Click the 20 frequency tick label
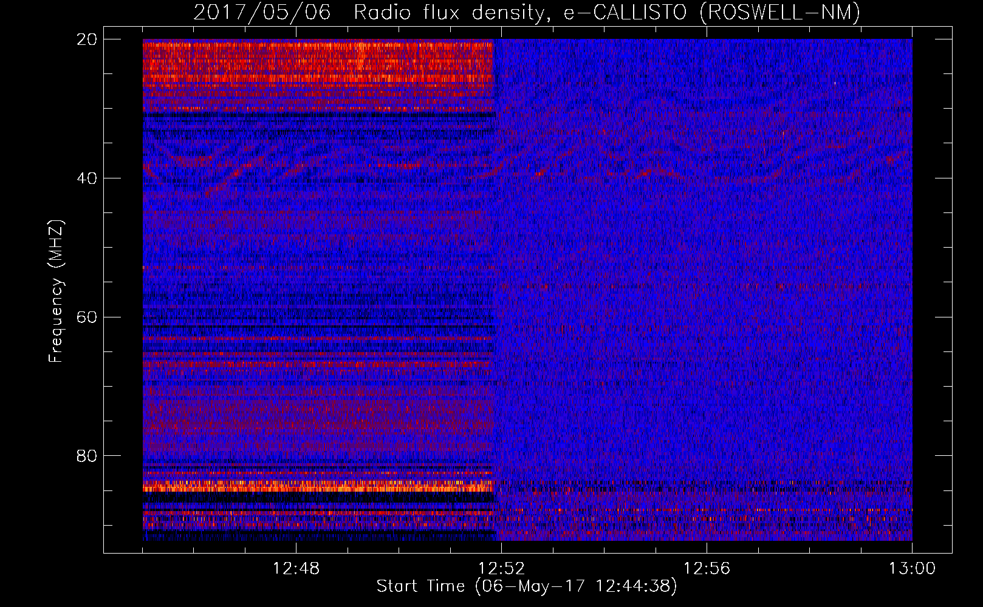Image resolution: width=983 pixels, height=607 pixels. point(87,39)
